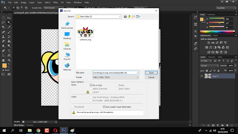Open Google Chrome from the taskbar

(x=38, y=131)
